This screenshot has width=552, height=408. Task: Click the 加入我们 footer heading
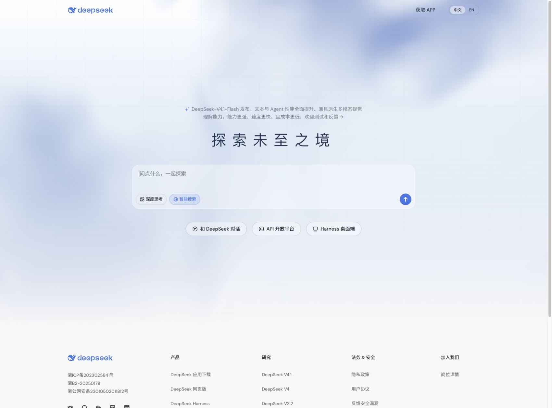coord(450,357)
